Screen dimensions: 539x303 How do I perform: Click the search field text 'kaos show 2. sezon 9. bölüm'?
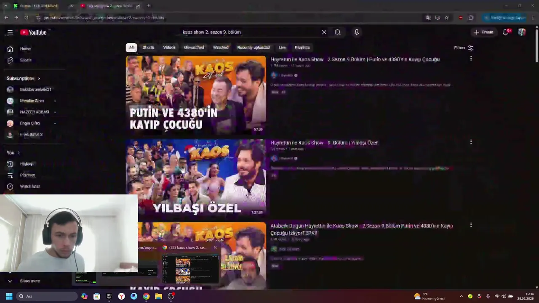[x=211, y=32]
